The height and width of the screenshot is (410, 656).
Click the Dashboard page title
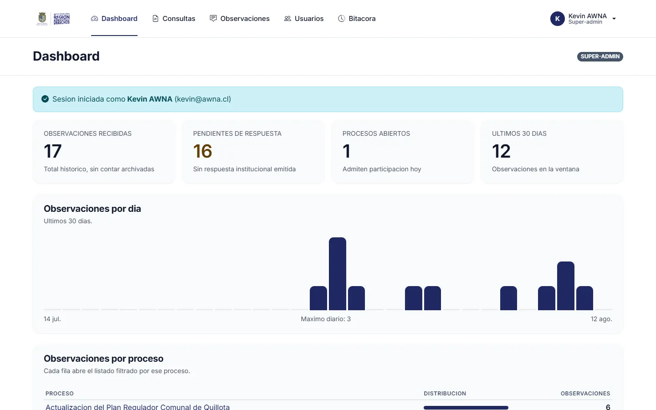coord(66,56)
